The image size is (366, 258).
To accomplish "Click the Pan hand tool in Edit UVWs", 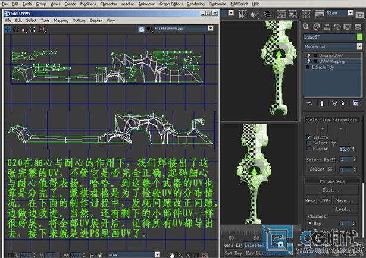I will tap(172, 256).
